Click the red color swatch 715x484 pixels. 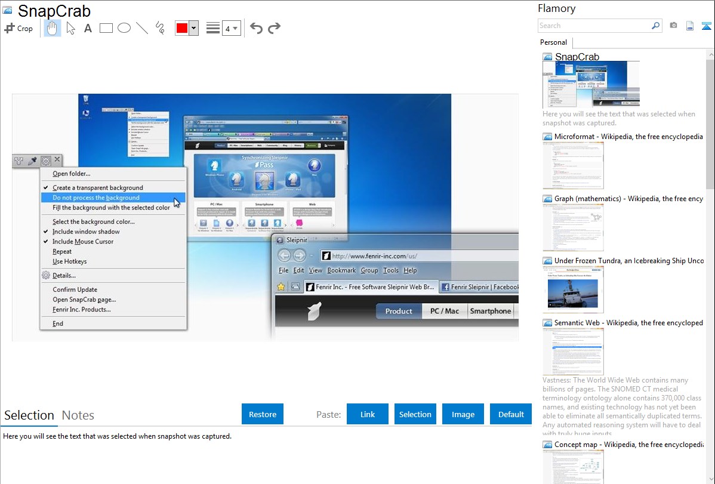click(182, 28)
